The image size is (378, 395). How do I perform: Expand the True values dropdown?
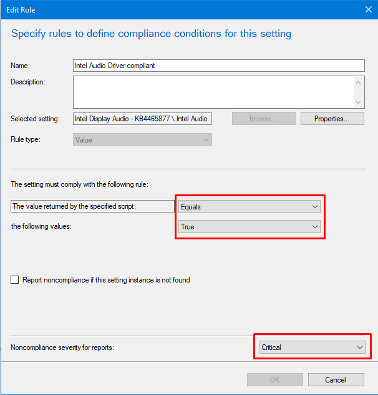pyautogui.click(x=250, y=227)
